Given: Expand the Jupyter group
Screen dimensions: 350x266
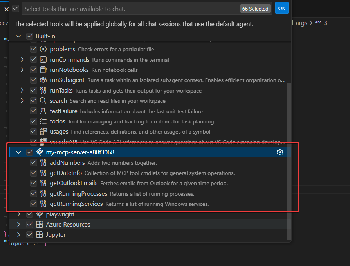Looking at the screenshot, I should click(19, 235).
